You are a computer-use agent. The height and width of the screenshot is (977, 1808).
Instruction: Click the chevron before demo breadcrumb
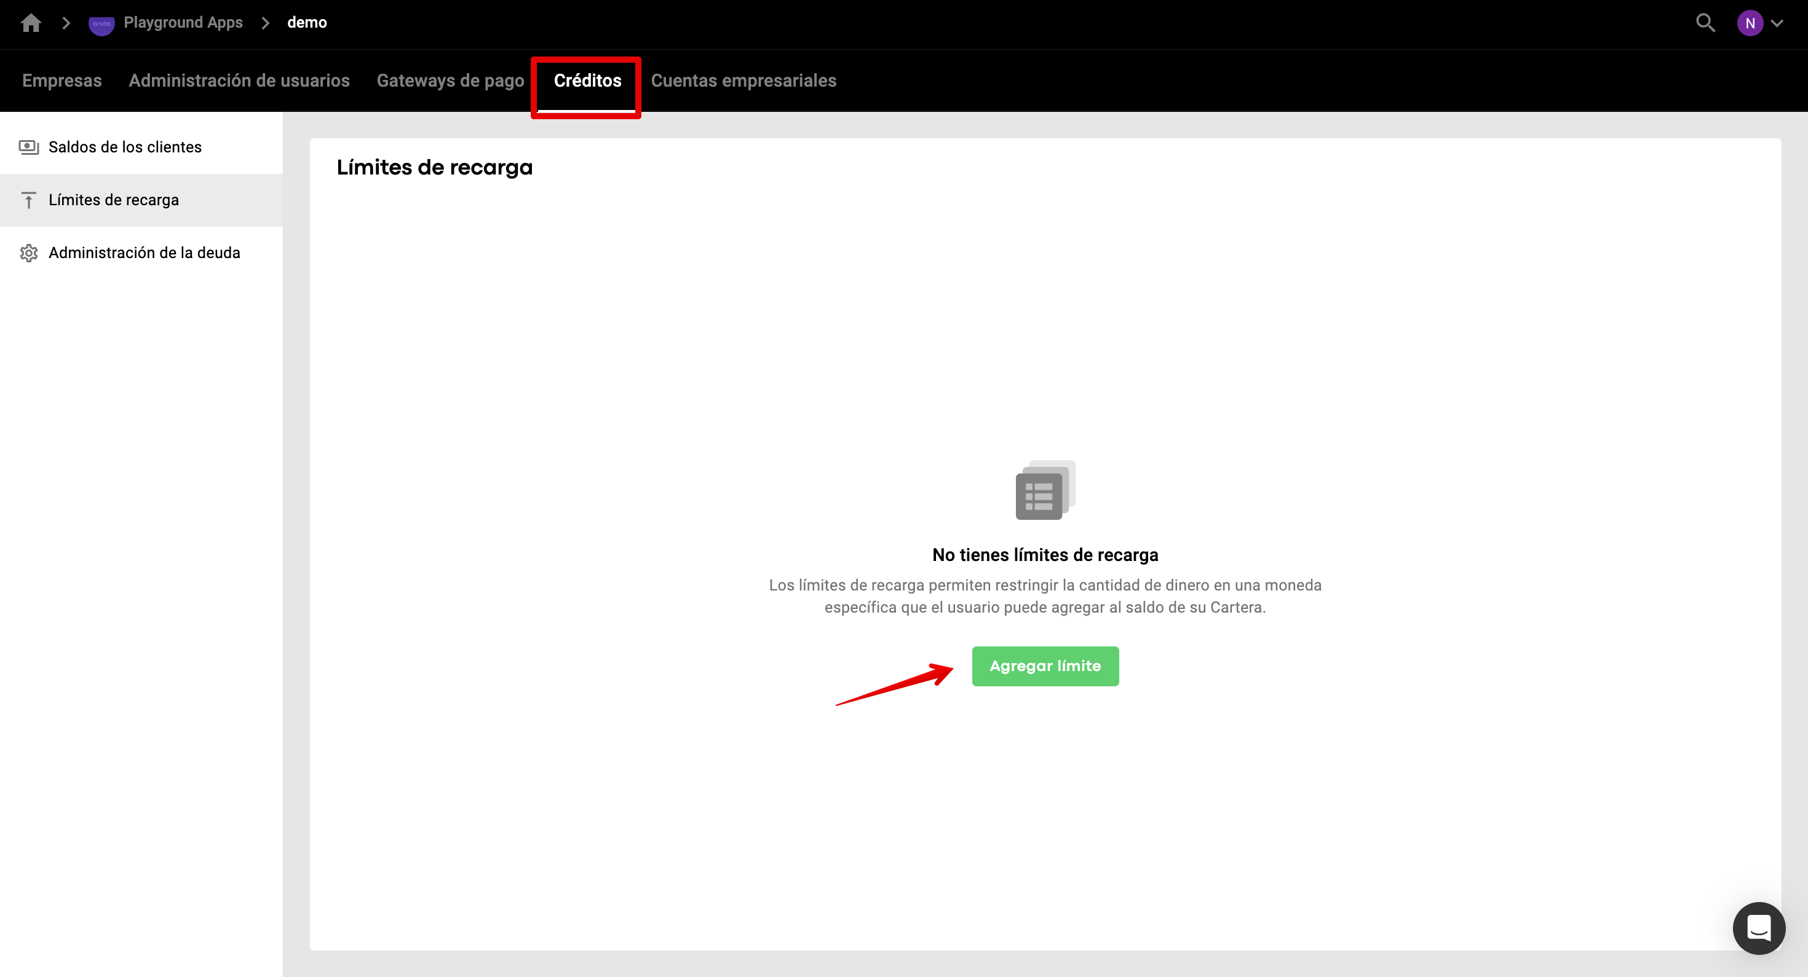pos(265,23)
